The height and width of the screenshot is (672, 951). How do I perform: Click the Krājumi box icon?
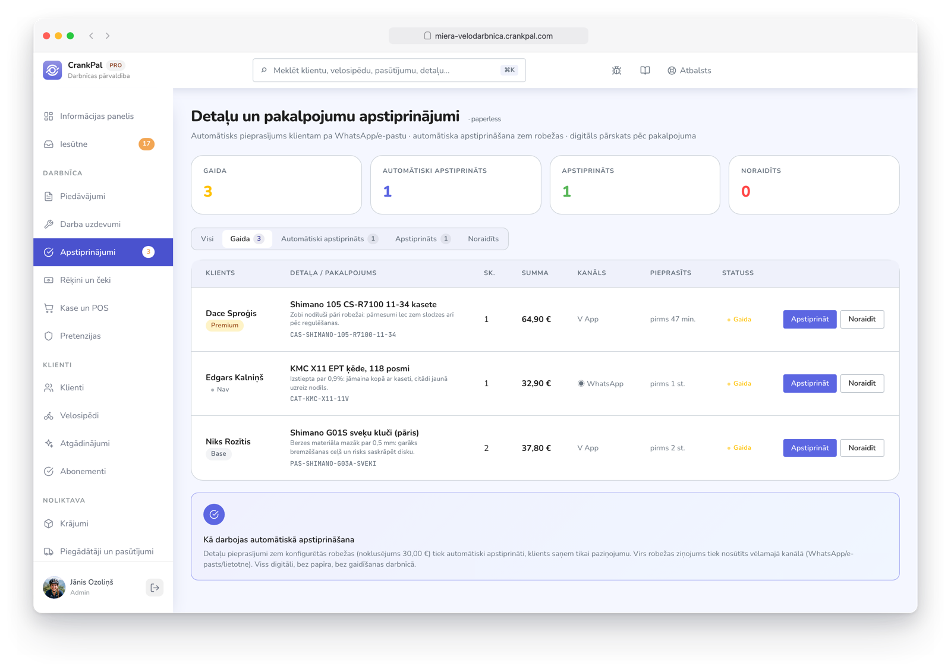49,524
